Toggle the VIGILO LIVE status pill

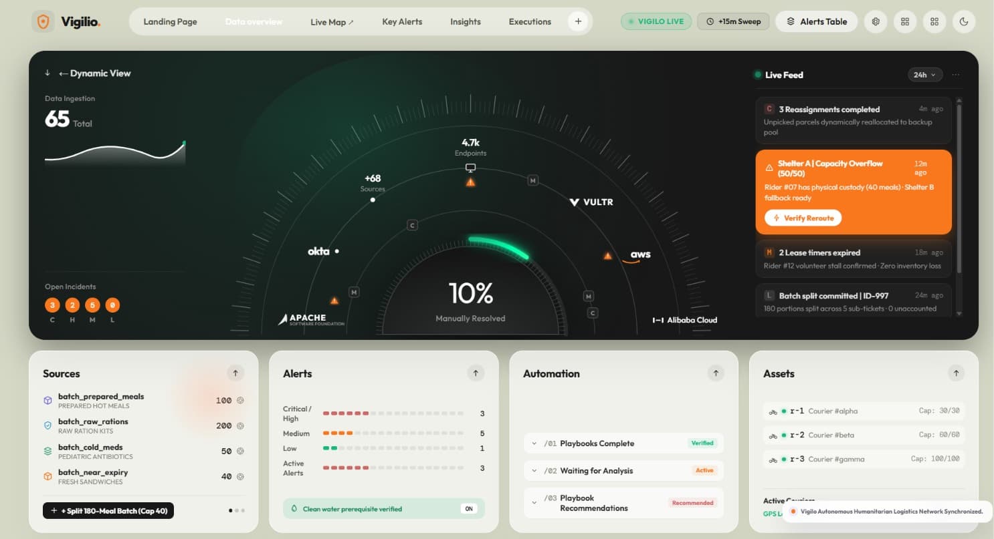pyautogui.click(x=656, y=21)
